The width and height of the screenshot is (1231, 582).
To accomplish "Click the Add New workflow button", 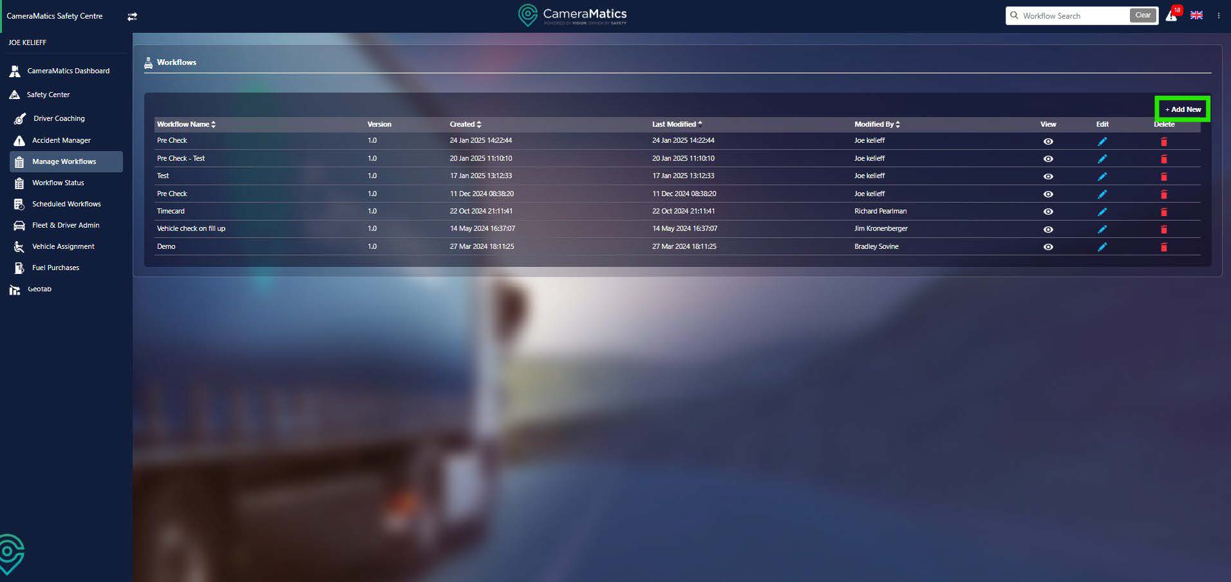I will 1183,109.
